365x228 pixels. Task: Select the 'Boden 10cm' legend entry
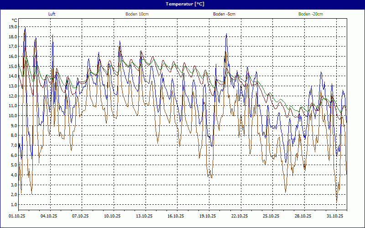[137, 14]
